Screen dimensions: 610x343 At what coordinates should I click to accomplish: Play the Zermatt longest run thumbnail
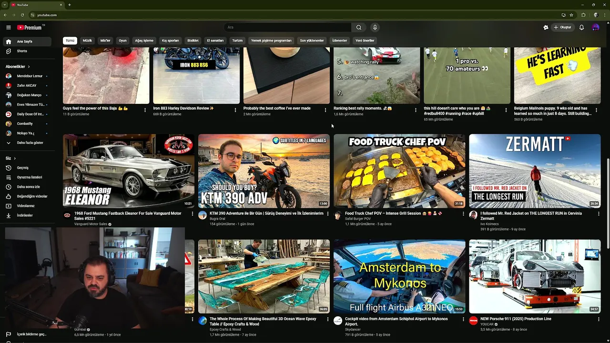(x=535, y=171)
